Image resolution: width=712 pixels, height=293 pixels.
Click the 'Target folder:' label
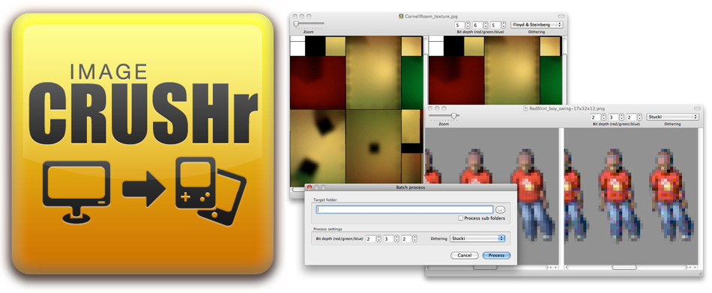click(325, 200)
